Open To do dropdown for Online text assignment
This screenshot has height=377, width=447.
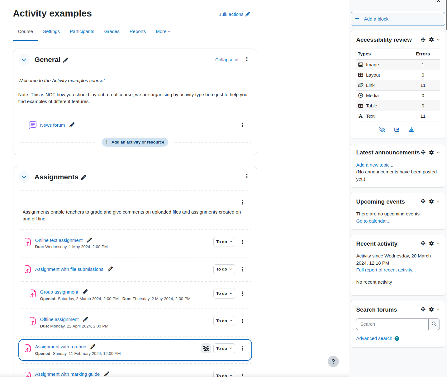224,242
